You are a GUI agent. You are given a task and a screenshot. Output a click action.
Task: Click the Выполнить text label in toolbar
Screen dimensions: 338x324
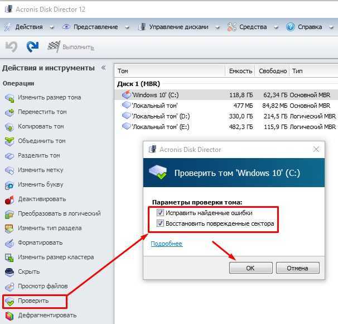click(78, 47)
